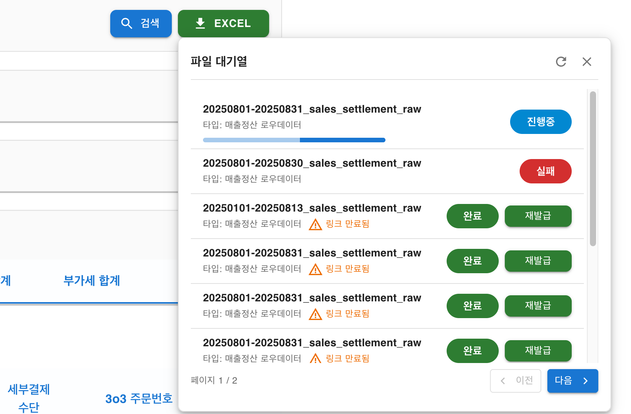
Task: Select the 부가세 합계 column tab
Action: 92,281
